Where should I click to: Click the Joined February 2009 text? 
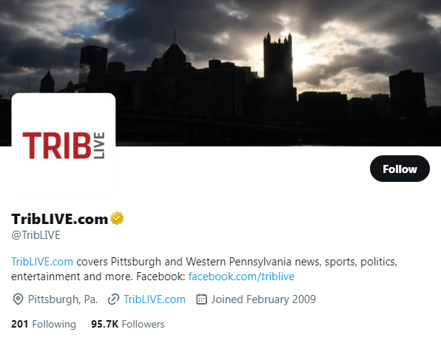click(263, 299)
